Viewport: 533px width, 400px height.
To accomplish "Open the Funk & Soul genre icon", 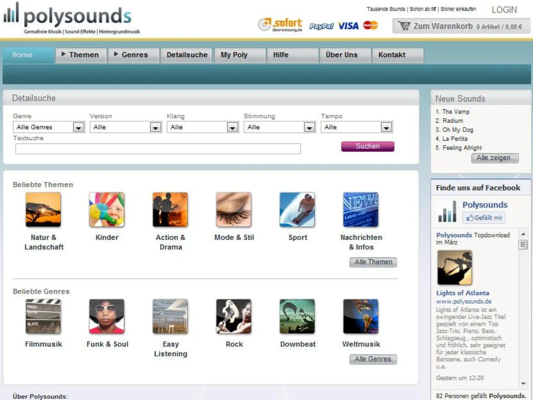I will 107,316.
